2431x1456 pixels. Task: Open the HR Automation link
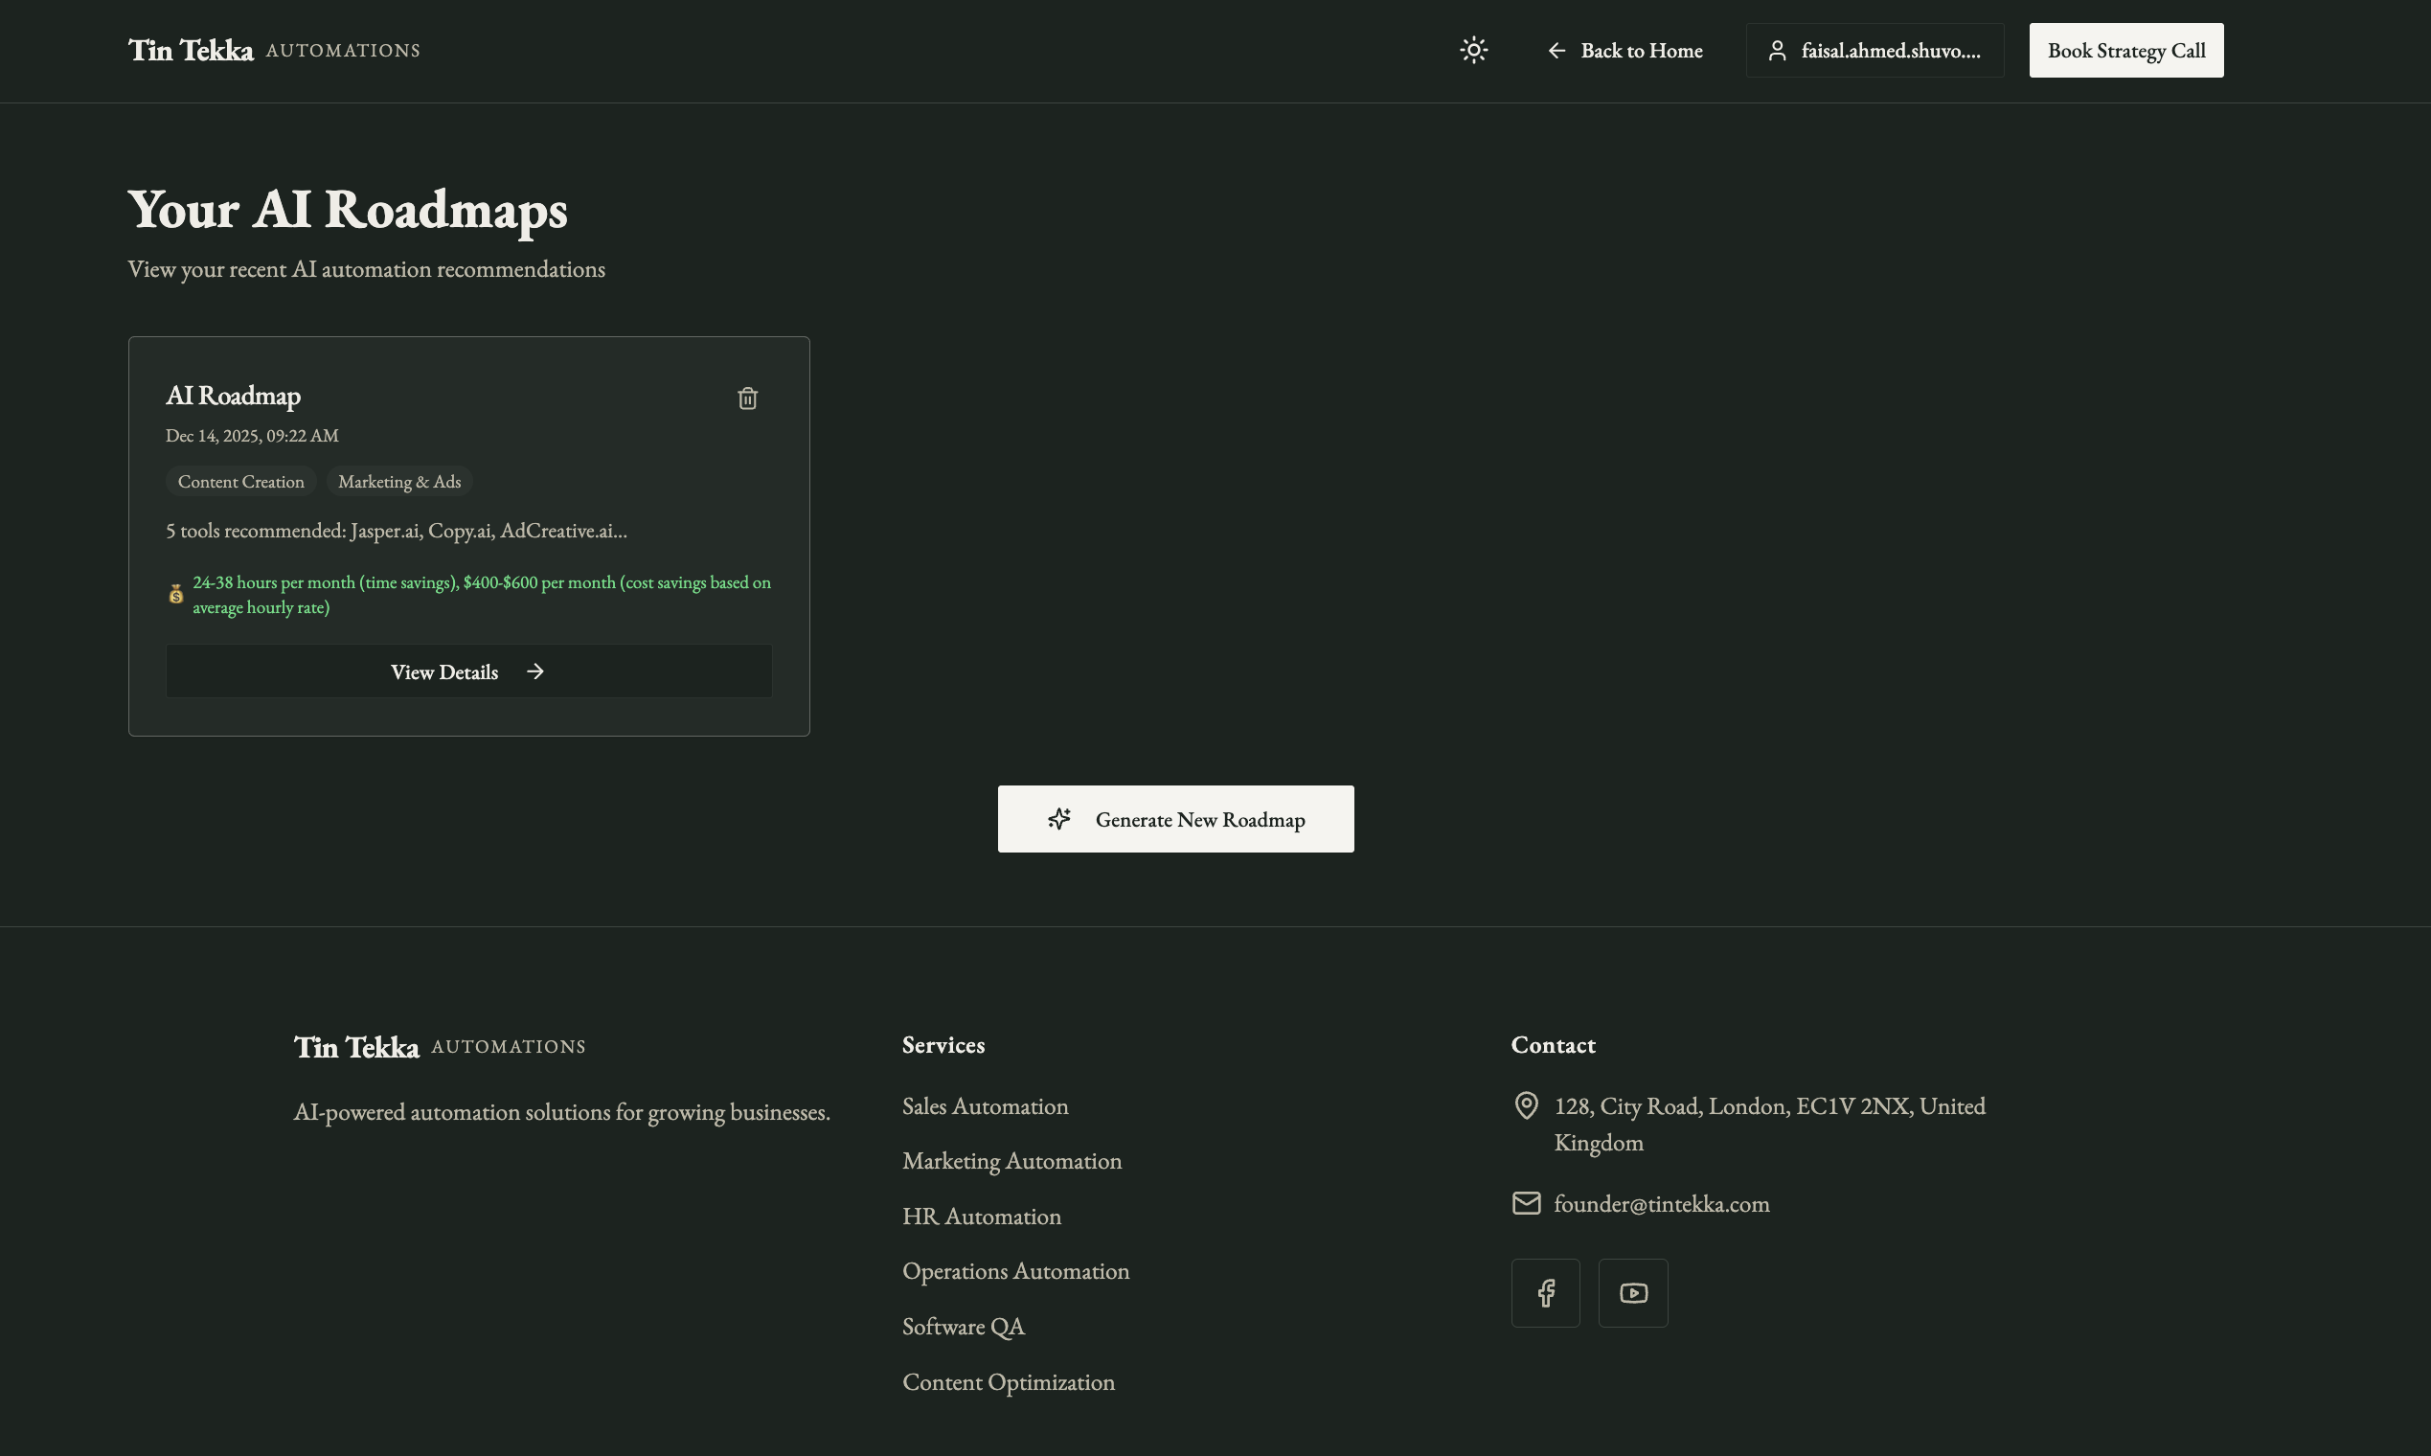[981, 1217]
